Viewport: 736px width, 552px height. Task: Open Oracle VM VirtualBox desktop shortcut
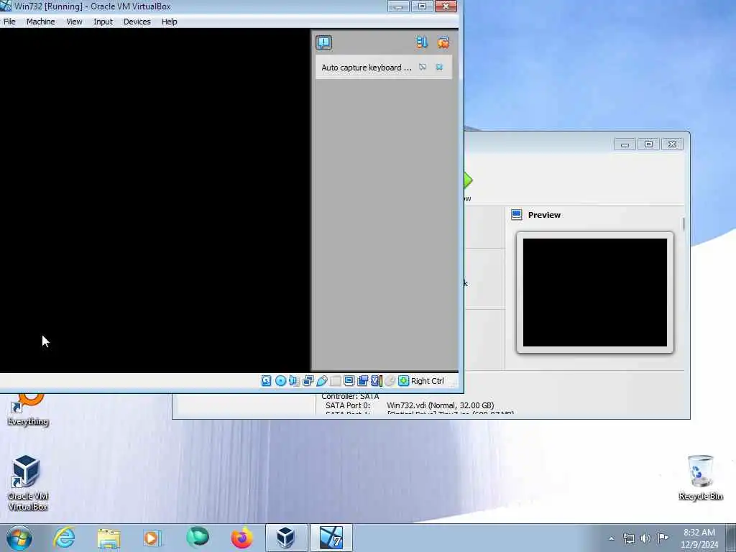pos(28,482)
